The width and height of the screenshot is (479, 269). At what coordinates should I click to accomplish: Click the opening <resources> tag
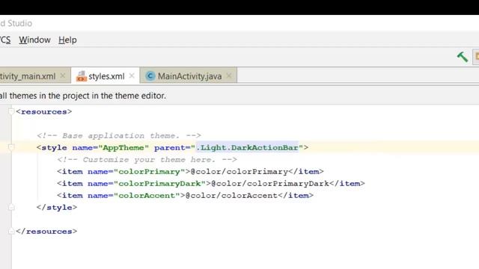click(44, 111)
